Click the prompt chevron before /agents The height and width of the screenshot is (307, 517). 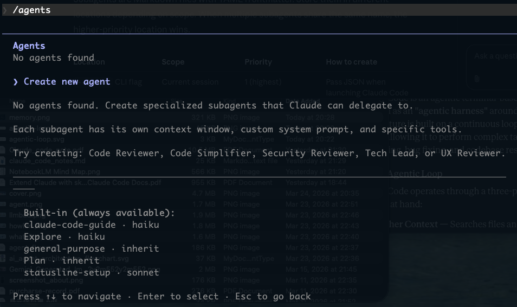[x=5, y=10]
